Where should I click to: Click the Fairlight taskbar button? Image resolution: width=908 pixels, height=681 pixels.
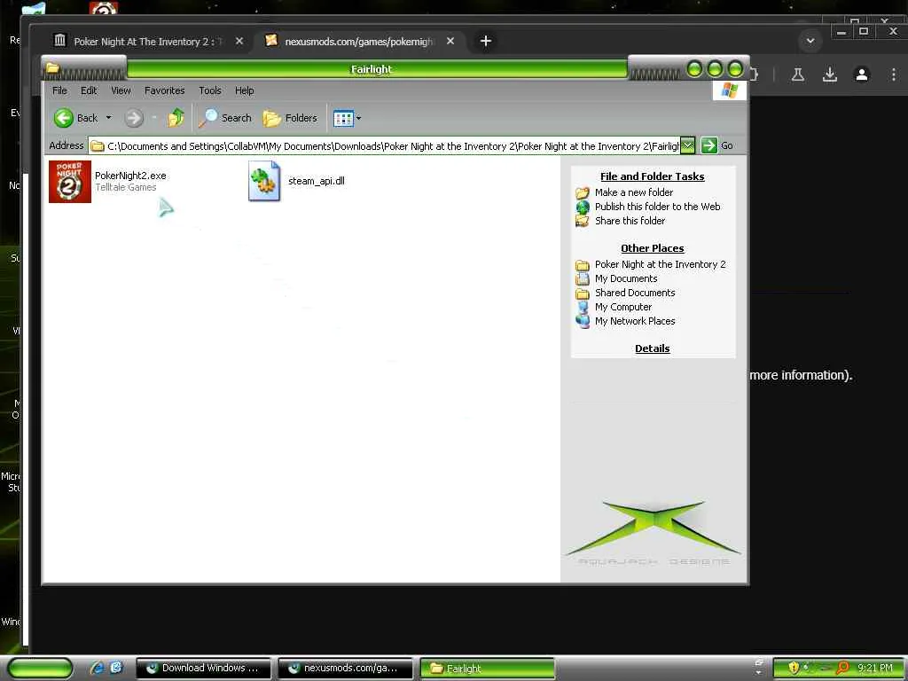(x=488, y=669)
